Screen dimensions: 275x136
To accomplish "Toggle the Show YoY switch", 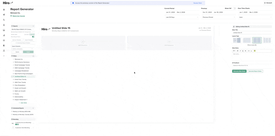I will [x=234, y=8].
